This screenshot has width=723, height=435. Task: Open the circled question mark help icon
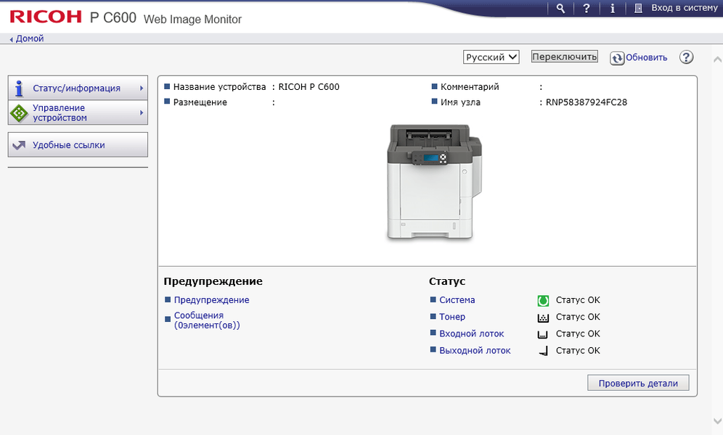pos(687,57)
